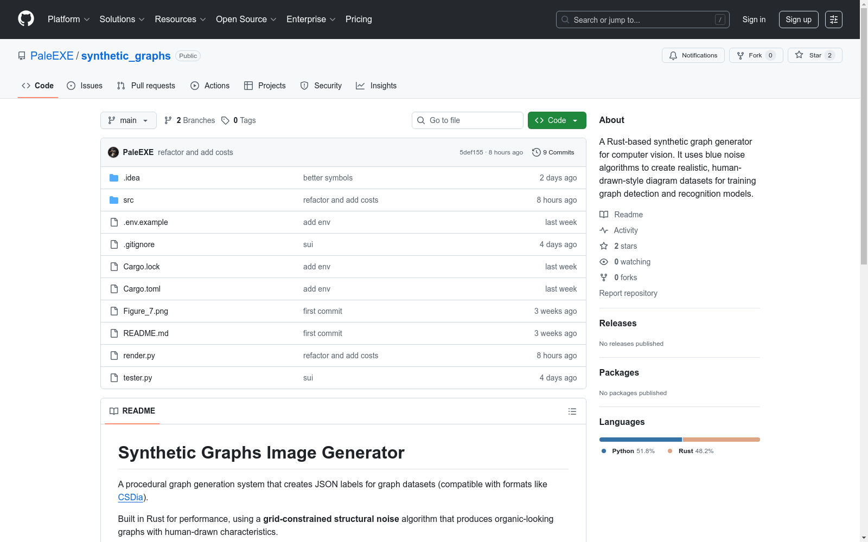Click the Figure_7.png file icon

[114, 311]
